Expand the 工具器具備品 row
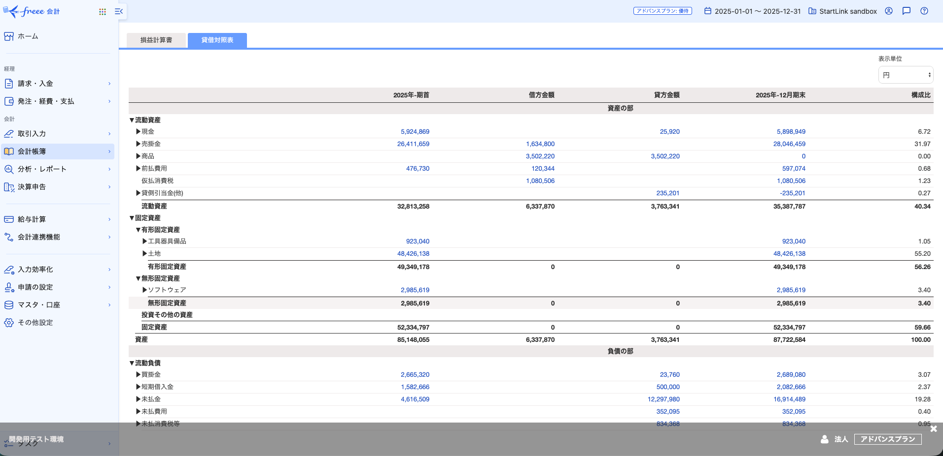943x456 pixels. click(145, 241)
